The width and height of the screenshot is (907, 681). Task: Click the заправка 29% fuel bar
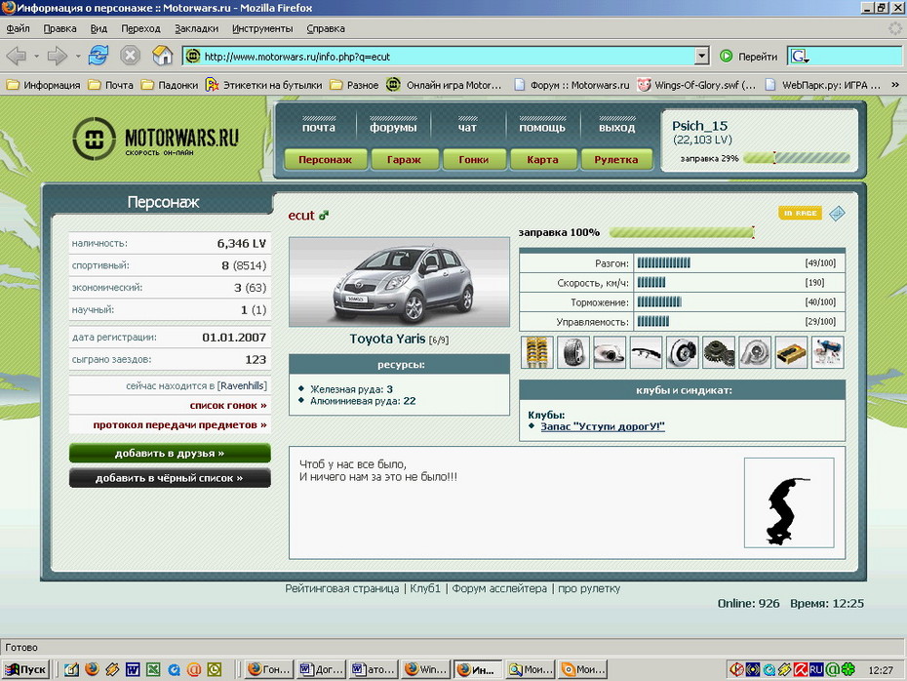(x=796, y=157)
